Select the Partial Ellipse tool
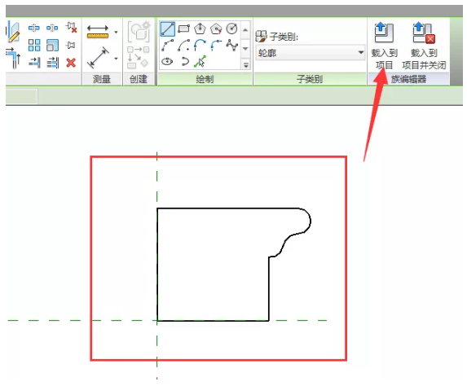 pyautogui.click(x=185, y=62)
